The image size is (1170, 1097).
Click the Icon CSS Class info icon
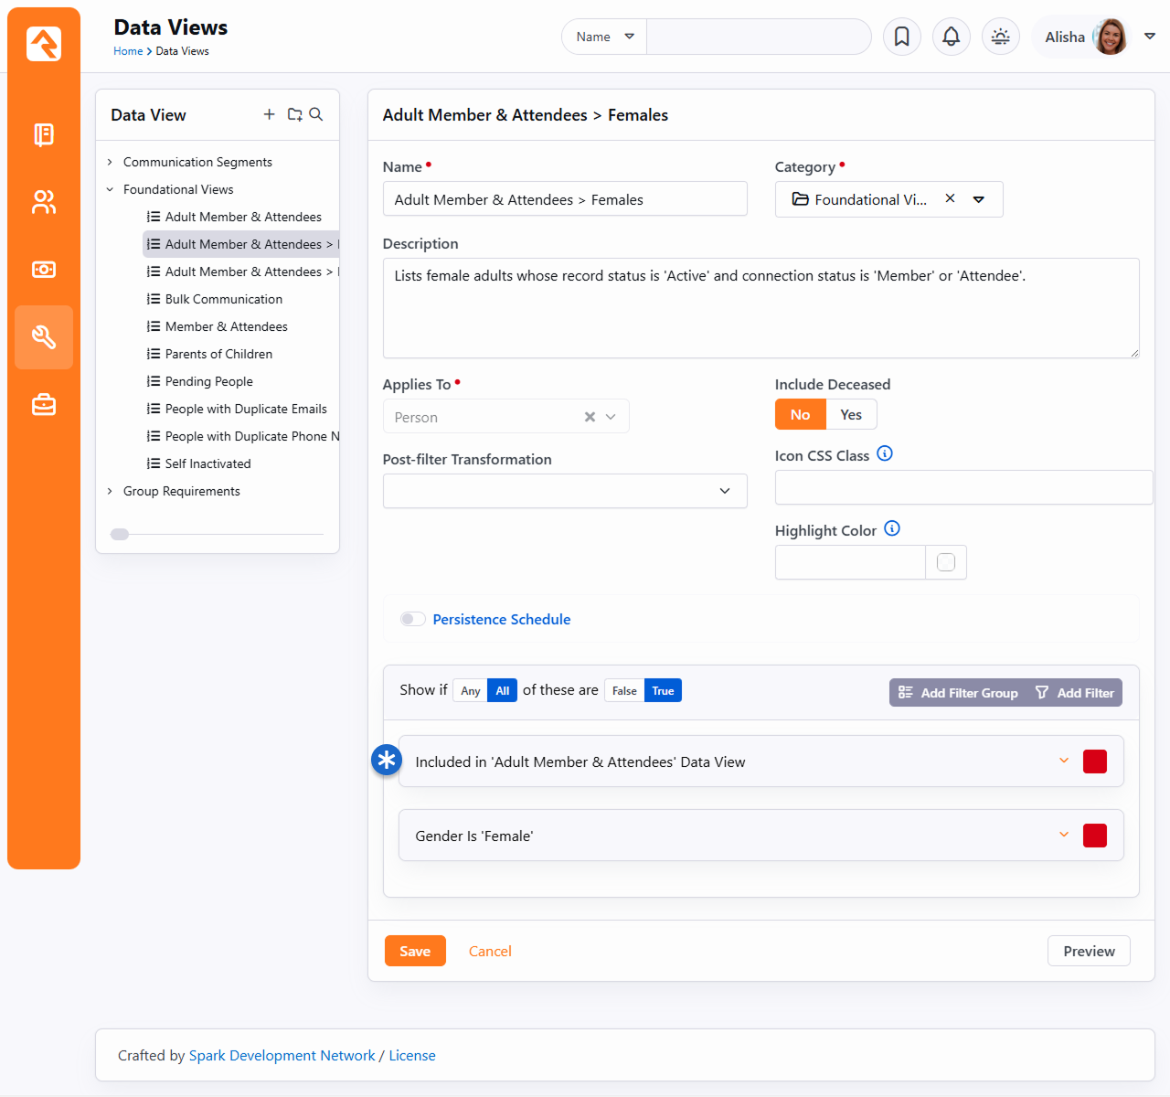tap(884, 453)
